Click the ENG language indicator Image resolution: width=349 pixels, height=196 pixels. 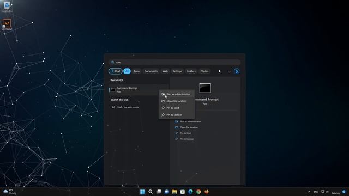[x=316, y=192]
